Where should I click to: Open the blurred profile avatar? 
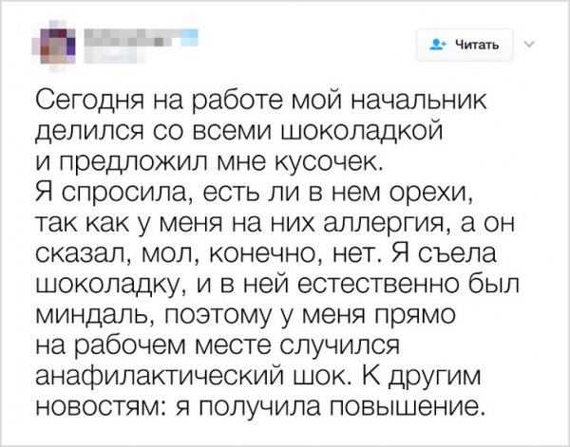(55, 44)
